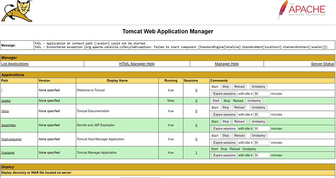Click the Display Name column header
This screenshot has width=336, height=178.
[117, 81]
